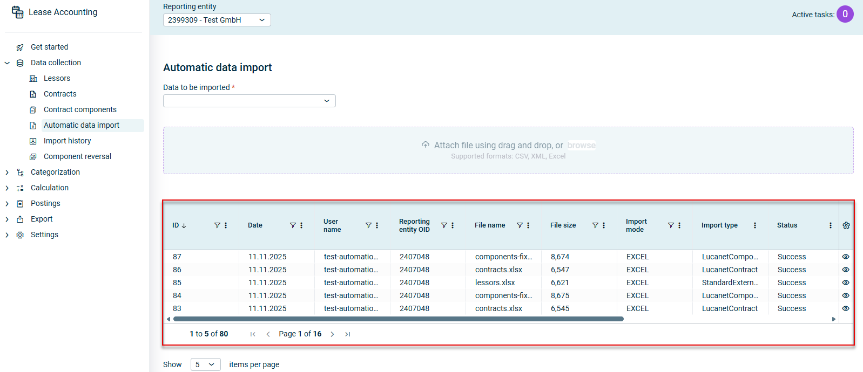Expand the Export section
863x372 pixels.
(x=7, y=219)
